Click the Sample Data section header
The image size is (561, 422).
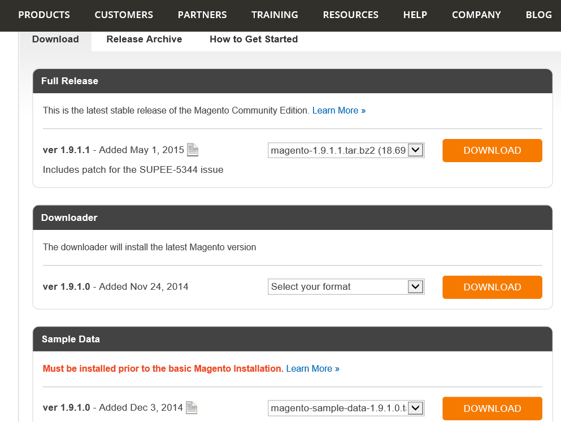(293, 339)
